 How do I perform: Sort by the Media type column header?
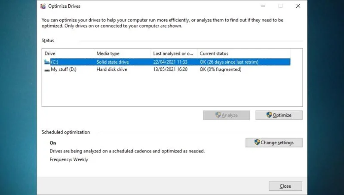[x=123, y=53]
